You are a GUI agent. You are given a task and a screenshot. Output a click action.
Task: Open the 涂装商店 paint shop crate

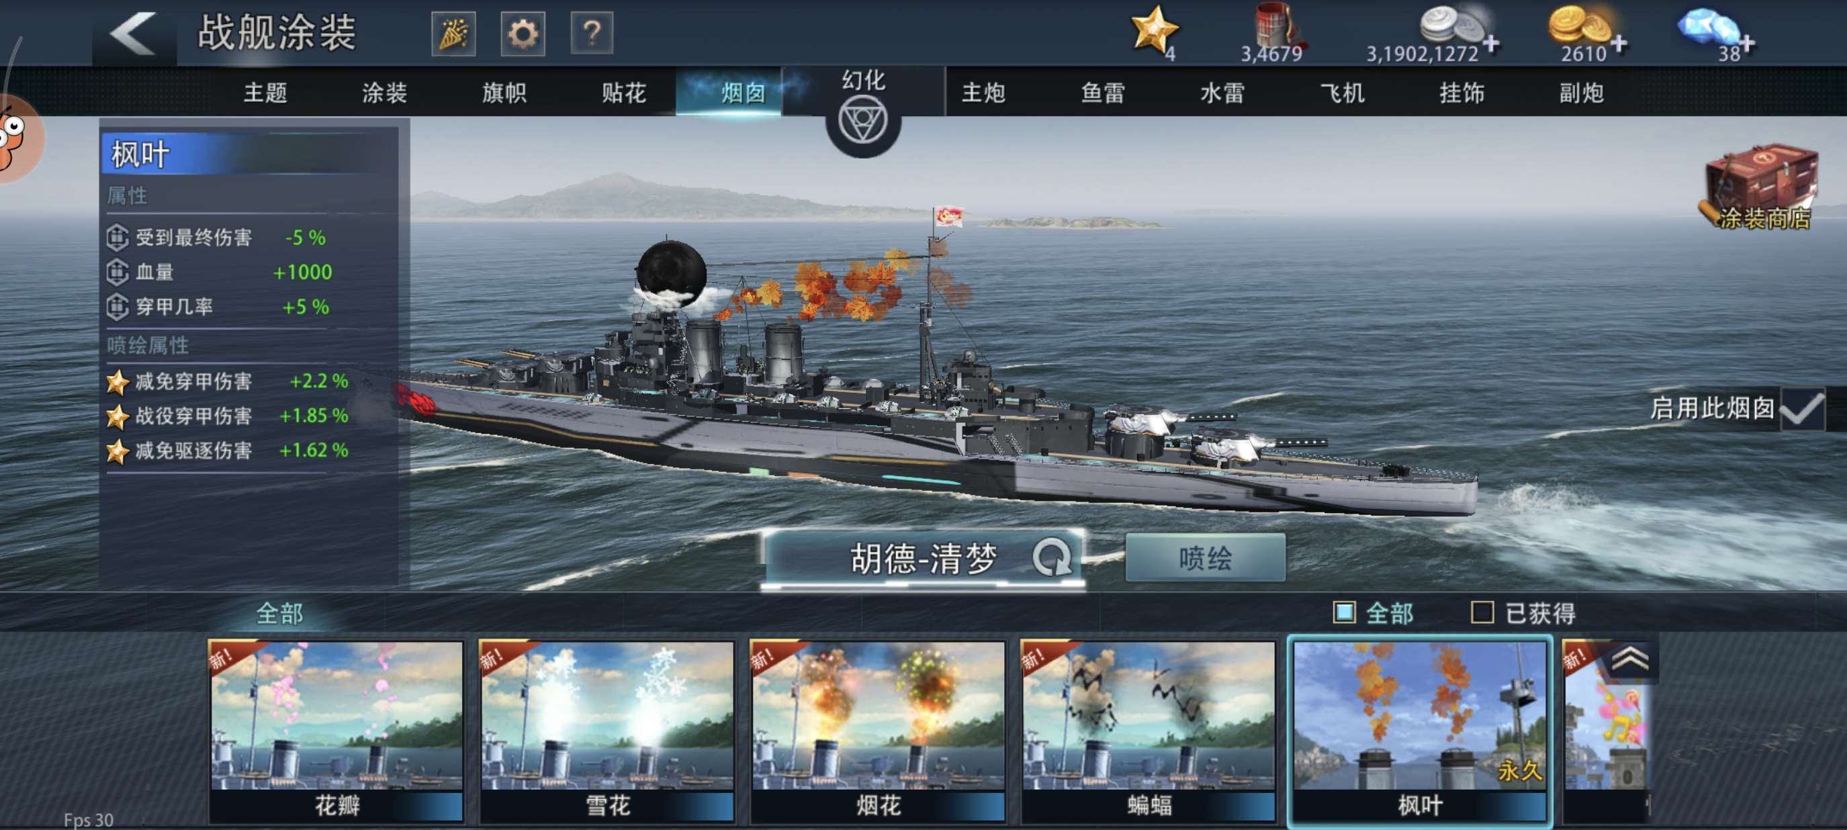(x=1760, y=187)
